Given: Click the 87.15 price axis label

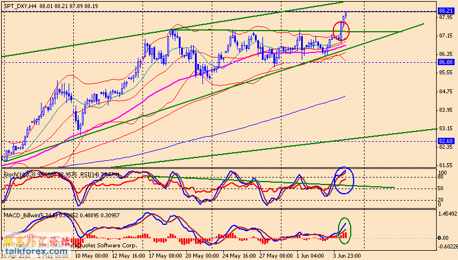Looking at the screenshot, I should [446, 36].
